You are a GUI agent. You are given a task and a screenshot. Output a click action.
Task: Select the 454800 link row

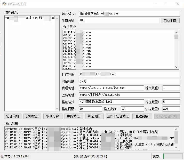coord(77,66)
